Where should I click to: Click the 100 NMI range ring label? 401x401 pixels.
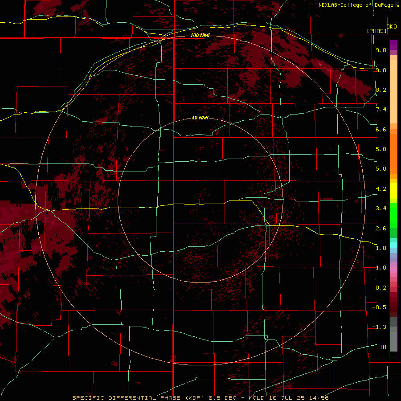[200, 35]
